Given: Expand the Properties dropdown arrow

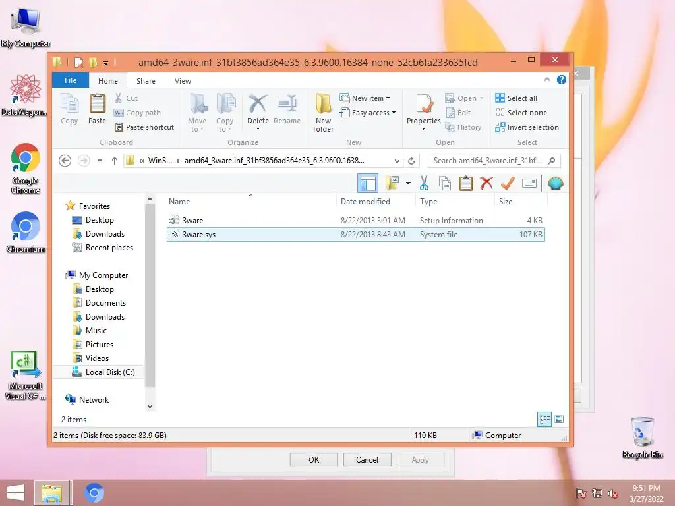Looking at the screenshot, I should (424, 129).
